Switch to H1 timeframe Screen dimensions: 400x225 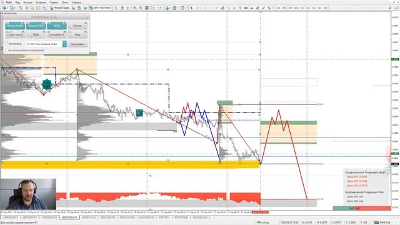coord(302,8)
